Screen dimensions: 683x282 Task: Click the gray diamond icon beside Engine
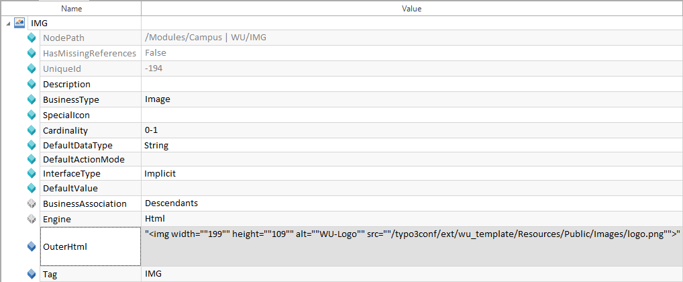coord(31,219)
